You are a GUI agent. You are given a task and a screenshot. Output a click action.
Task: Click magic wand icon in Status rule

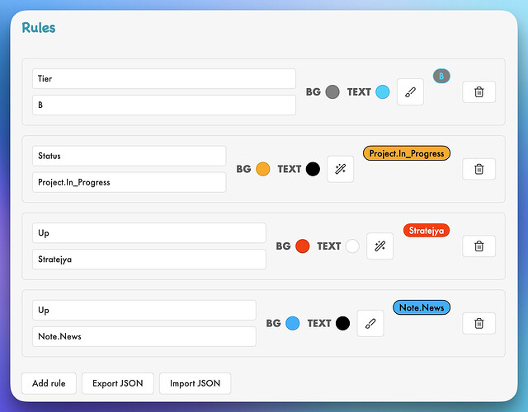340,169
